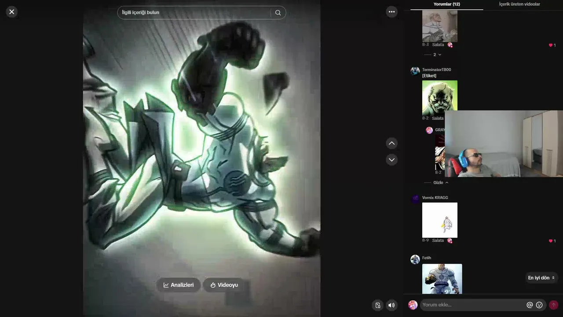563x317 pixels.
Task: Click the Videoyu button
Action: click(x=224, y=285)
